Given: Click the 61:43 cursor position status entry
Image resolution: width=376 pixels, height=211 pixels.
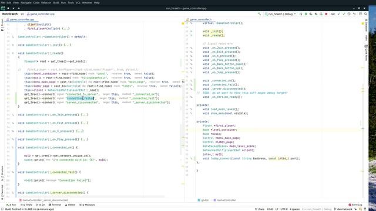Looking at the screenshot, I should click(x=270, y=209).
